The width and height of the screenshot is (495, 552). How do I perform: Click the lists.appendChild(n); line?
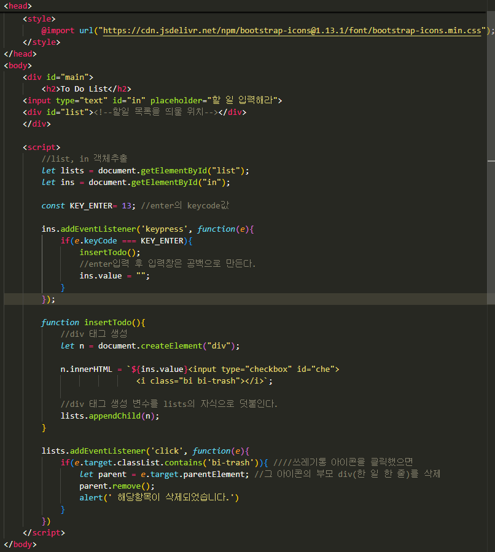pyautogui.click(x=110, y=416)
